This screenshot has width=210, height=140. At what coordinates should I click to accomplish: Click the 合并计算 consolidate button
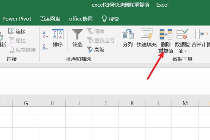pyautogui.click(x=201, y=38)
